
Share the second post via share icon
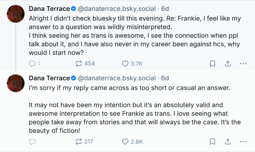[227, 142]
